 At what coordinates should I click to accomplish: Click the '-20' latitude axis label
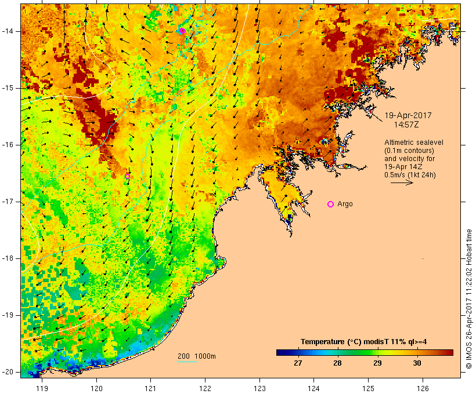[8, 372]
